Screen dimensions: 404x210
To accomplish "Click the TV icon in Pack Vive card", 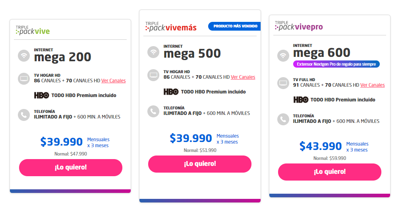I will click(24, 78).
